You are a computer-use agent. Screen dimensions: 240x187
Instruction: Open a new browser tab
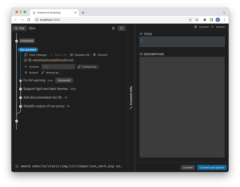83,13
